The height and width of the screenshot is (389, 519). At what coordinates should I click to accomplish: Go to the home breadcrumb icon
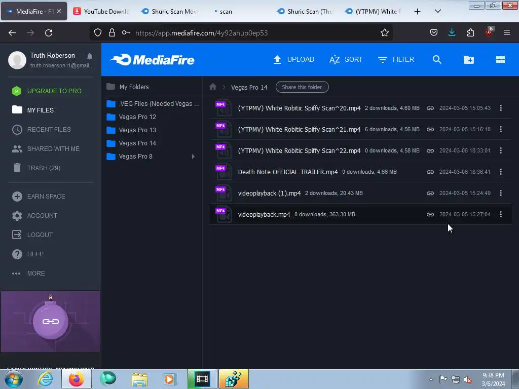click(x=213, y=87)
